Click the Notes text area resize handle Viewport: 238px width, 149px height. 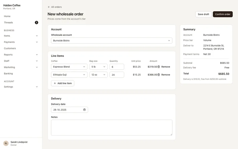point(171,134)
